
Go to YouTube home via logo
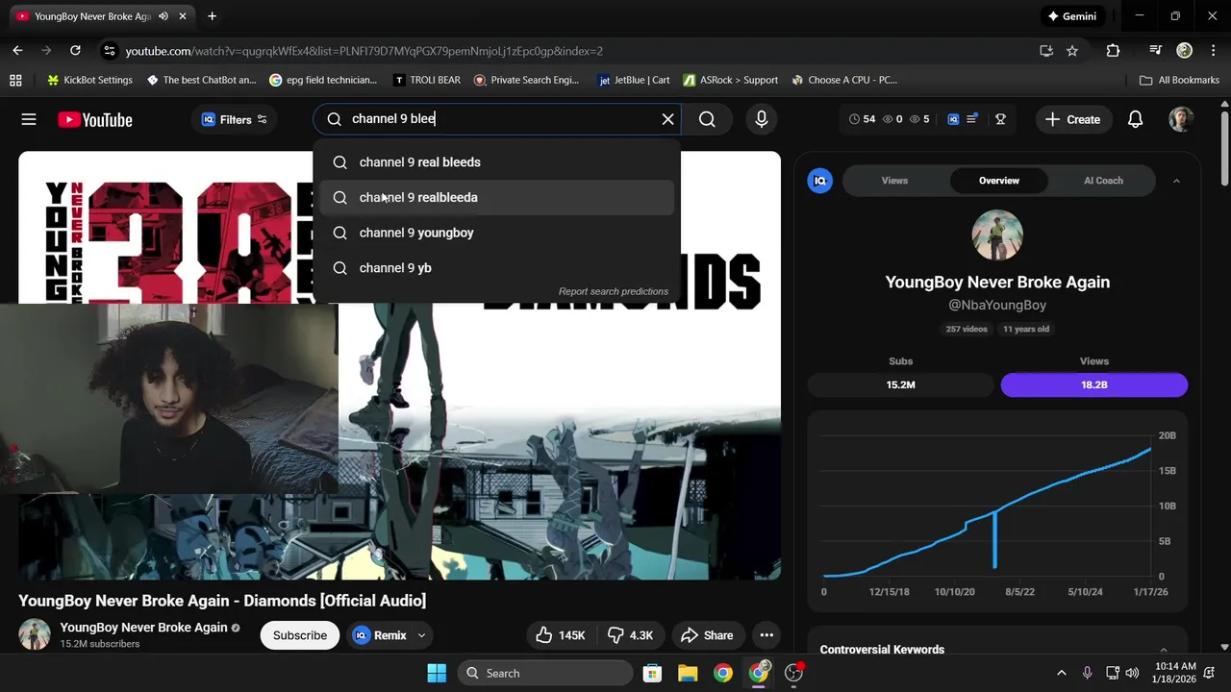click(x=94, y=119)
